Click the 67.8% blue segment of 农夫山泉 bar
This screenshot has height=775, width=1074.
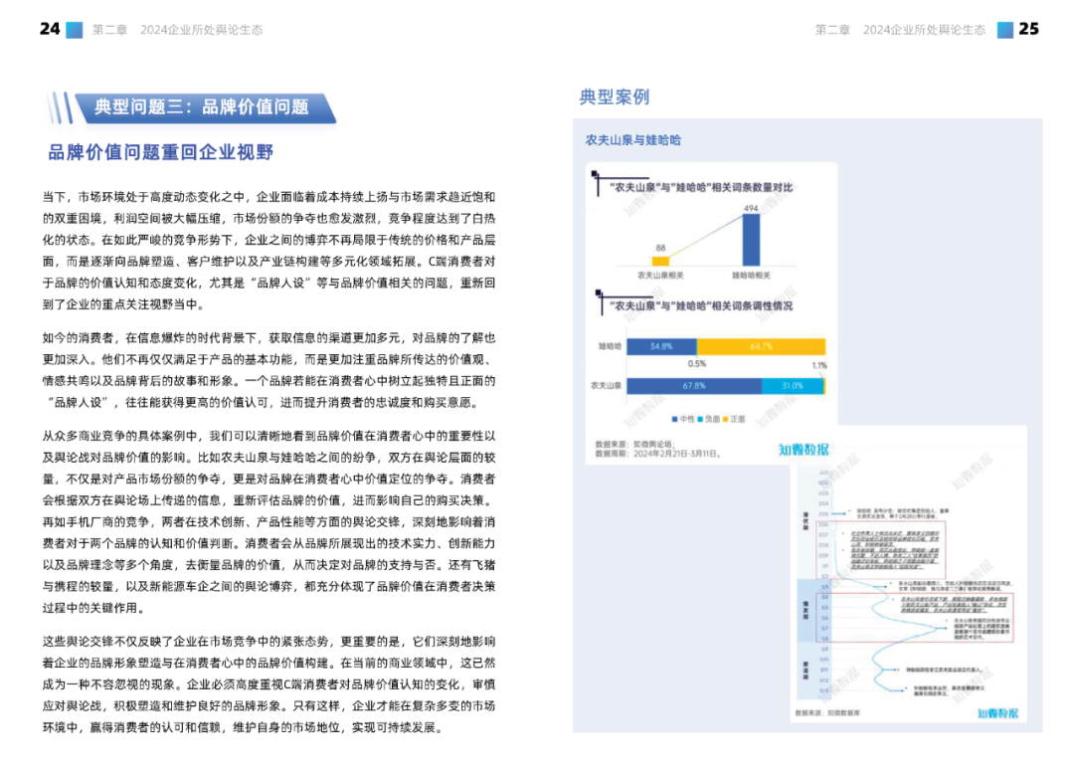[694, 386]
